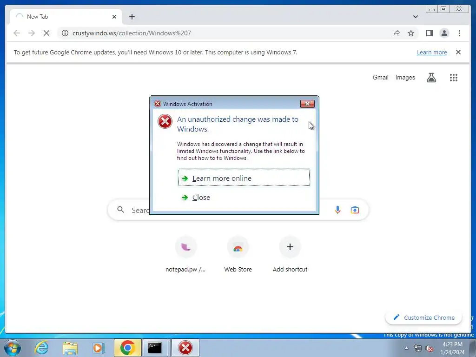Switch to Chrome taskbar button
The height and width of the screenshot is (357, 476).
127,348
